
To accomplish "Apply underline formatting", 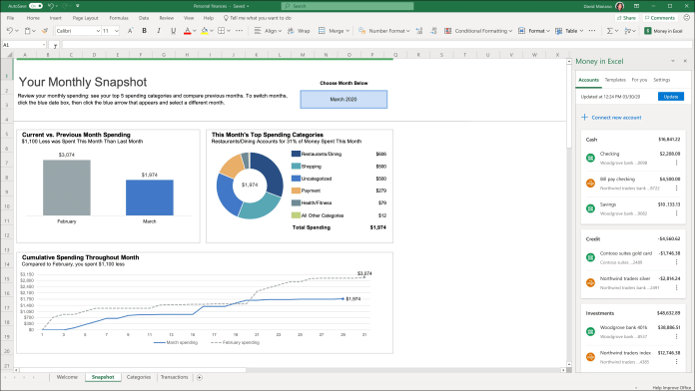I will pyautogui.click(x=174, y=31).
